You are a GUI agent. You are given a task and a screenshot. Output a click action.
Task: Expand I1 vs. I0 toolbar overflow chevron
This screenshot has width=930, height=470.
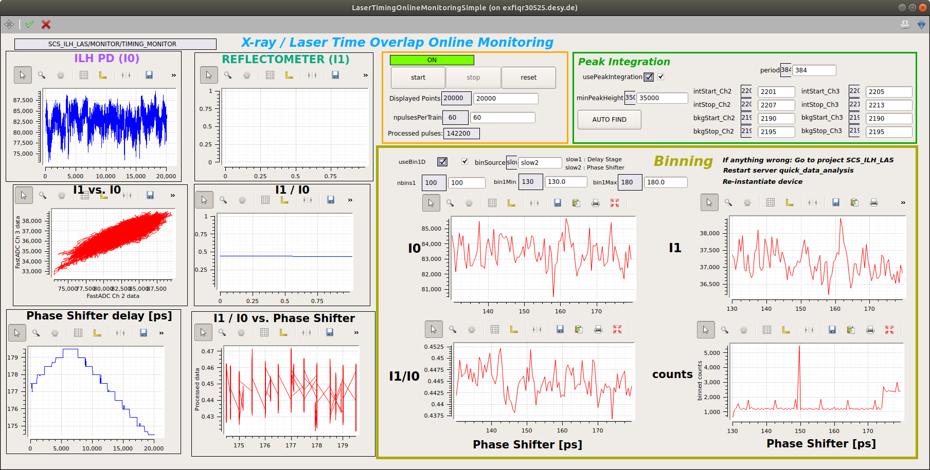[173, 196]
